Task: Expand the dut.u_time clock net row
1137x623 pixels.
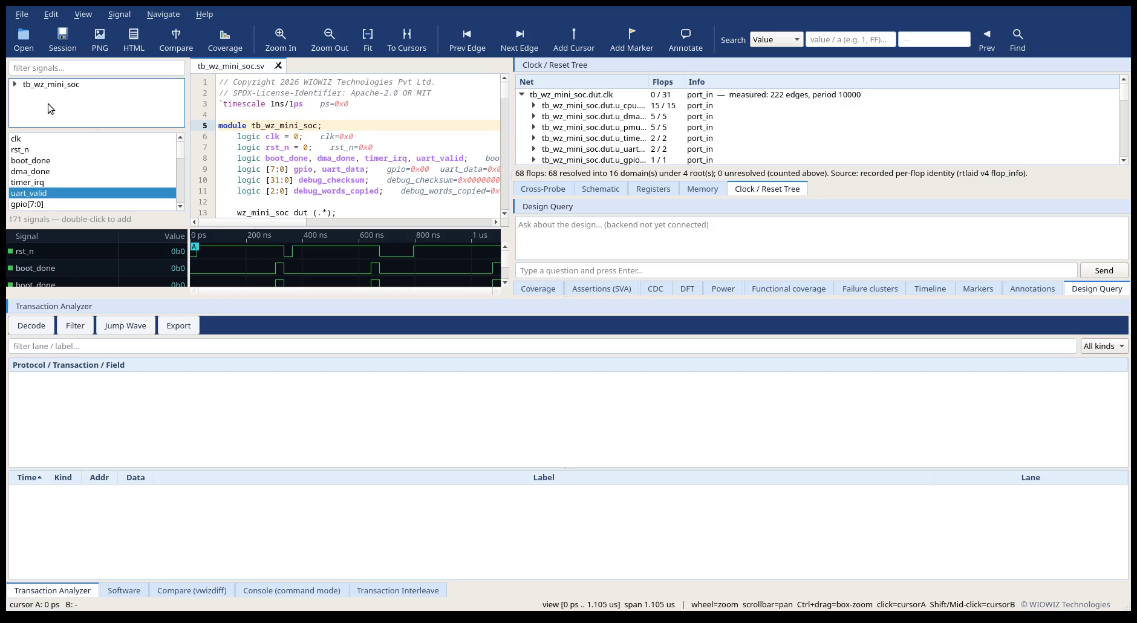Action: (x=533, y=138)
